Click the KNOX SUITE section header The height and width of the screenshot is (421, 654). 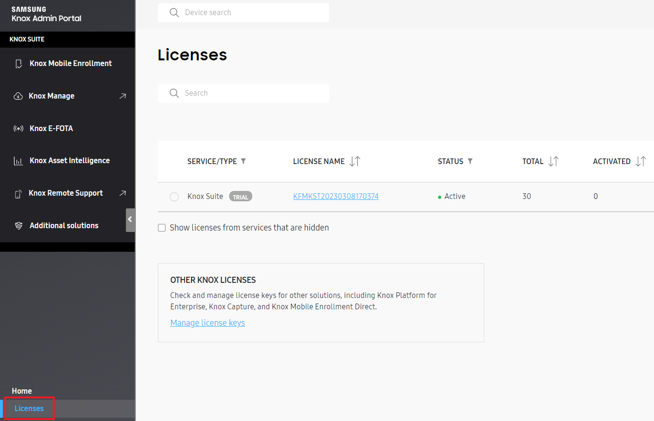coord(27,39)
